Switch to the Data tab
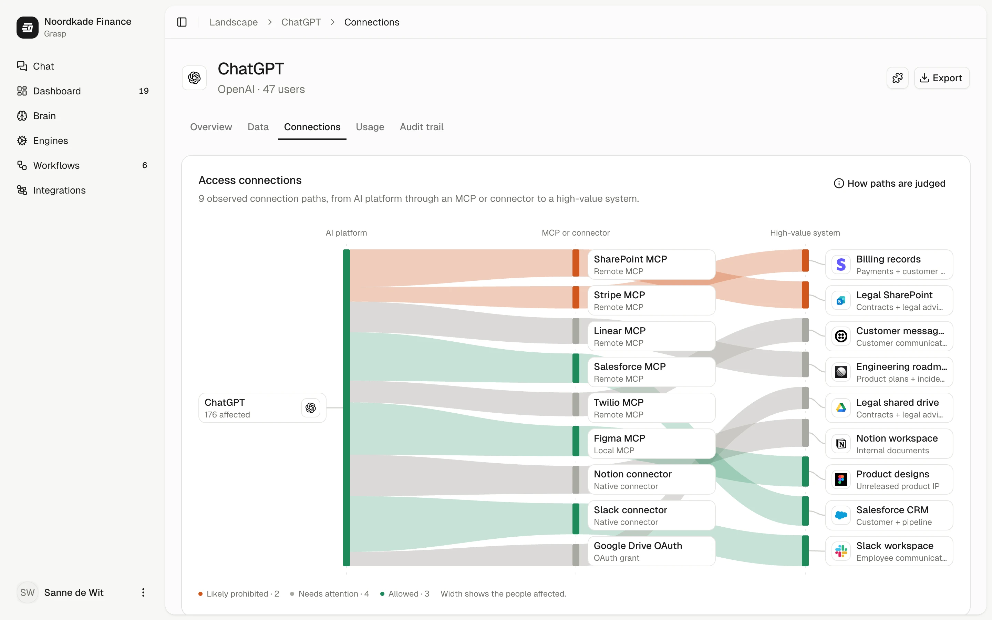The width and height of the screenshot is (992, 620). pyautogui.click(x=258, y=127)
